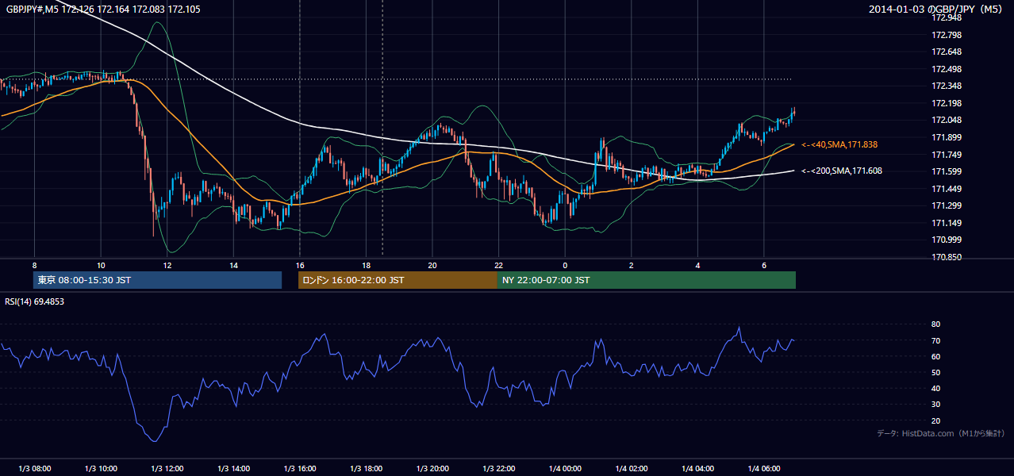The image size is (1014, 476).
Task: Select the 東京 08:00-15:30 JST session bar
Action: (157, 280)
